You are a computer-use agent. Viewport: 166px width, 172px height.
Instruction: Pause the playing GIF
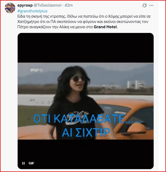coord(23,163)
